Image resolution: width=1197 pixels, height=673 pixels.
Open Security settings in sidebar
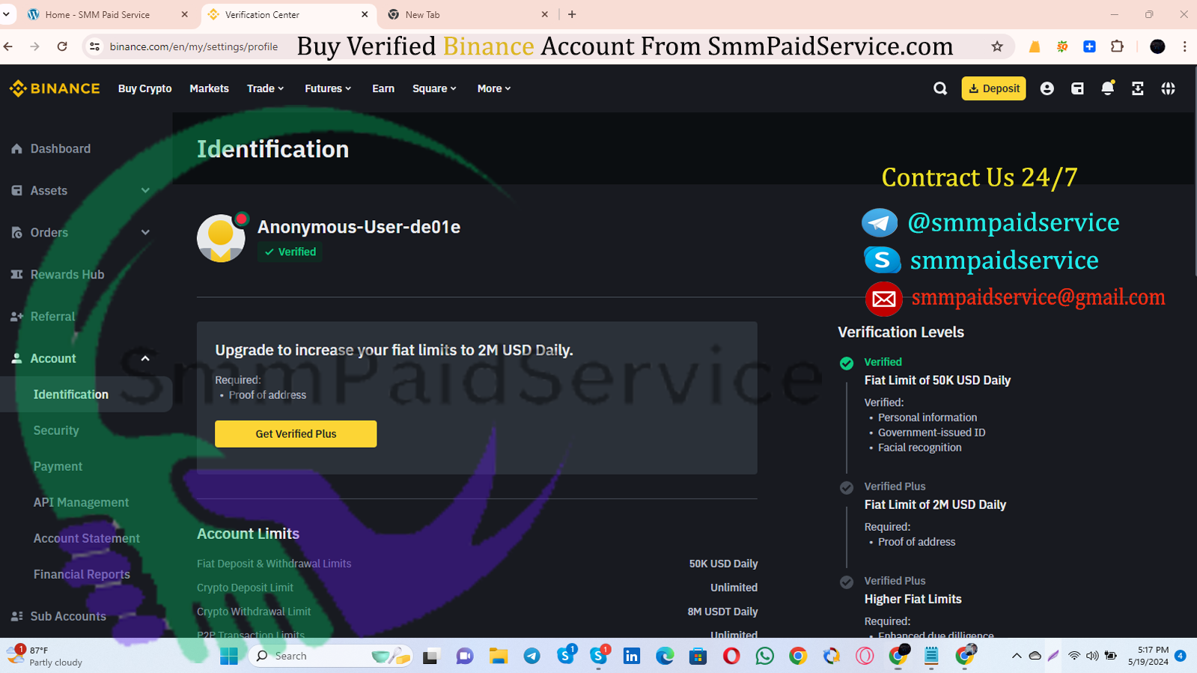click(x=56, y=430)
